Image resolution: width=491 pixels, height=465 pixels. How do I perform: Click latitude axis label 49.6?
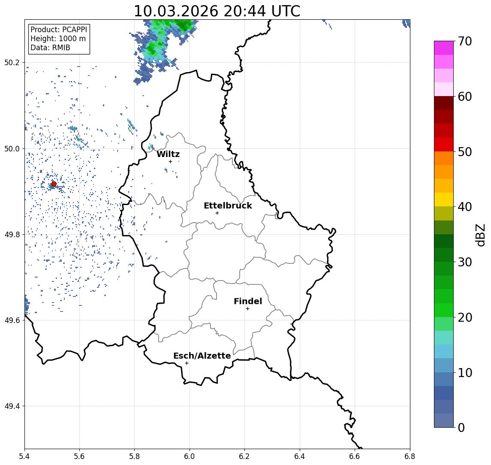tap(12, 320)
